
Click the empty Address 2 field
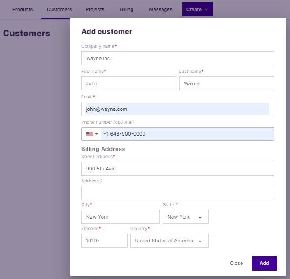[x=177, y=193]
